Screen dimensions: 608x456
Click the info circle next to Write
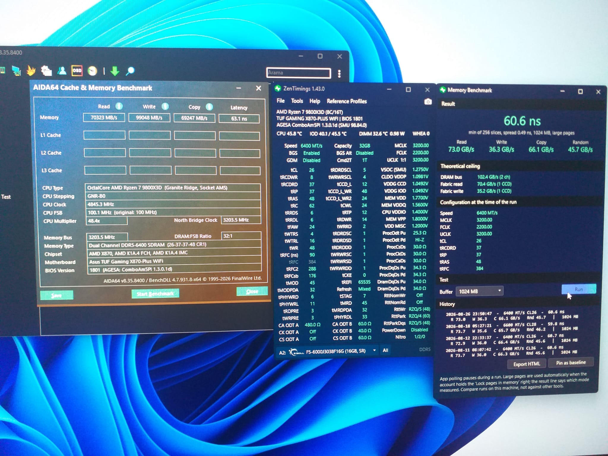click(x=165, y=106)
